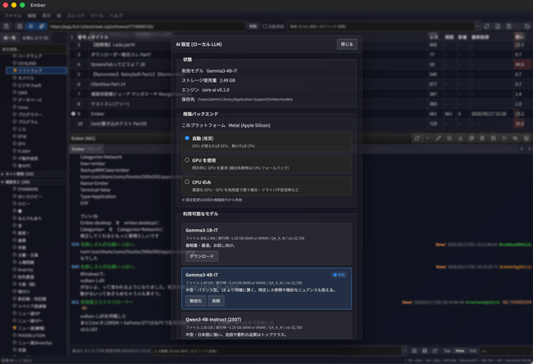Open the ヘルプ menu

click(x=116, y=16)
